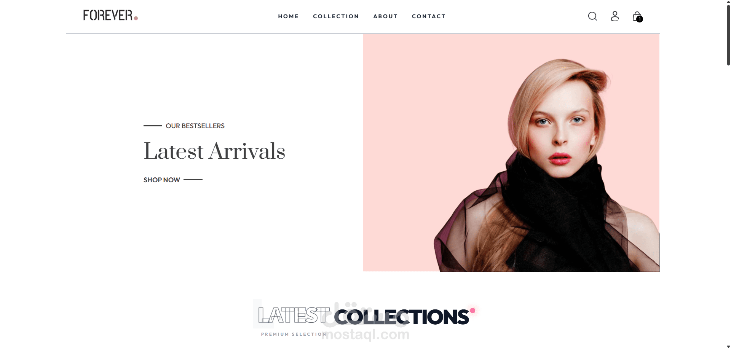Open the shopping bag cart icon
Viewport: 731px width, 349px height.
pyautogui.click(x=637, y=16)
